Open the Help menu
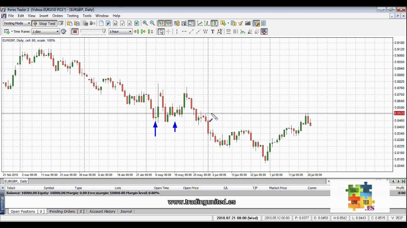 click(116, 16)
